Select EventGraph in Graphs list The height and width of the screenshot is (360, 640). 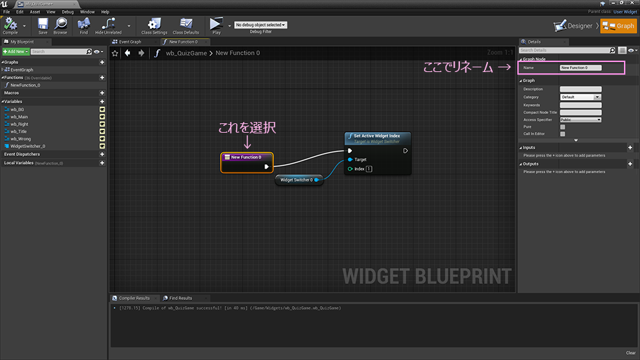[x=21, y=70]
